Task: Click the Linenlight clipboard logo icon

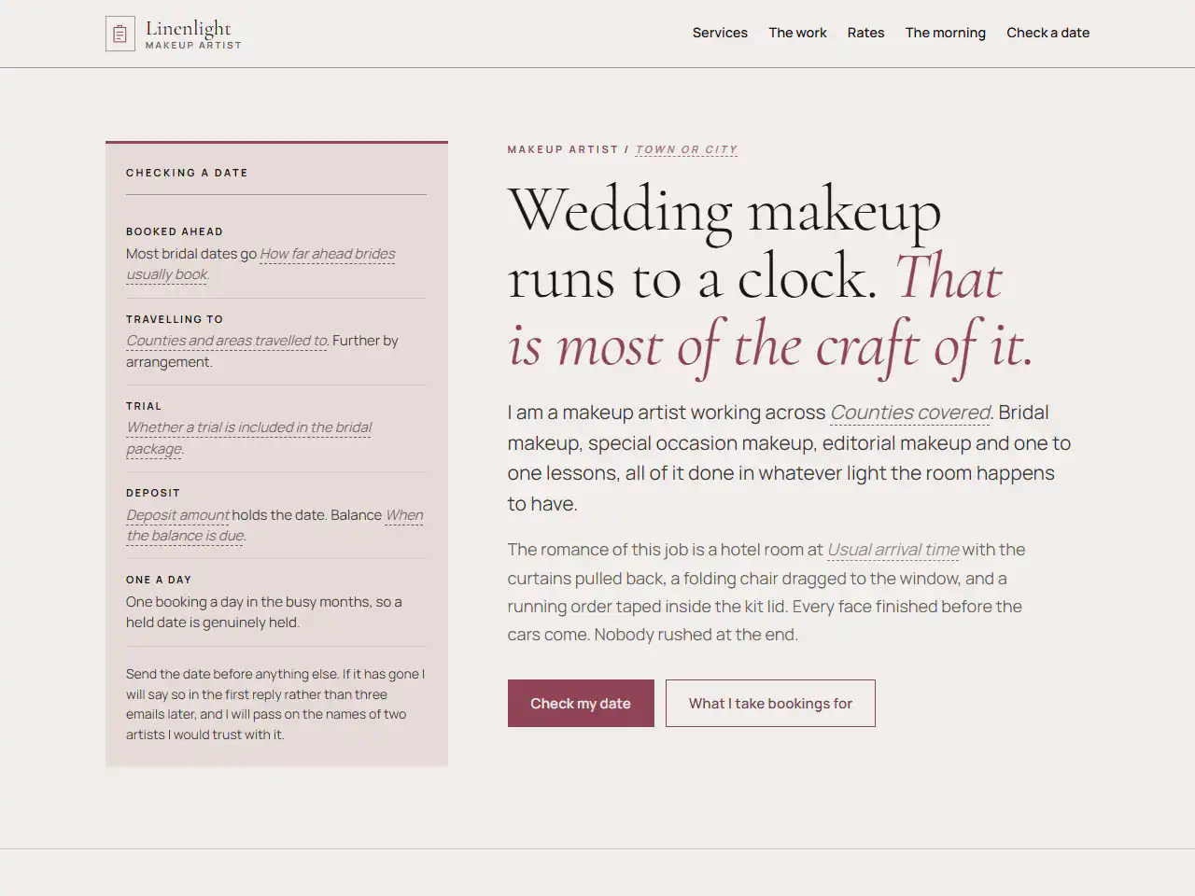Action: (120, 34)
